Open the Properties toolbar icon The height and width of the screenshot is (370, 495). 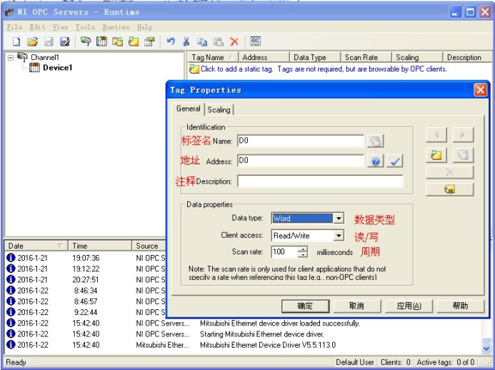coord(149,41)
